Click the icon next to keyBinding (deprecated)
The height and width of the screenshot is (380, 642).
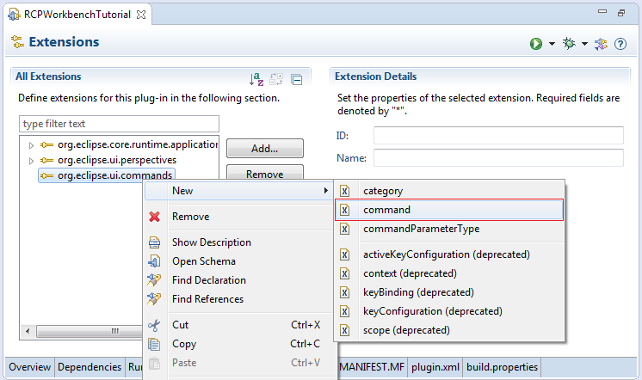point(345,292)
